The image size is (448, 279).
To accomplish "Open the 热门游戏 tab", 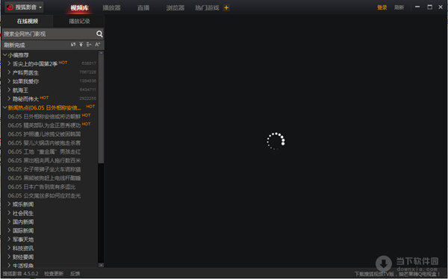I will (207, 8).
